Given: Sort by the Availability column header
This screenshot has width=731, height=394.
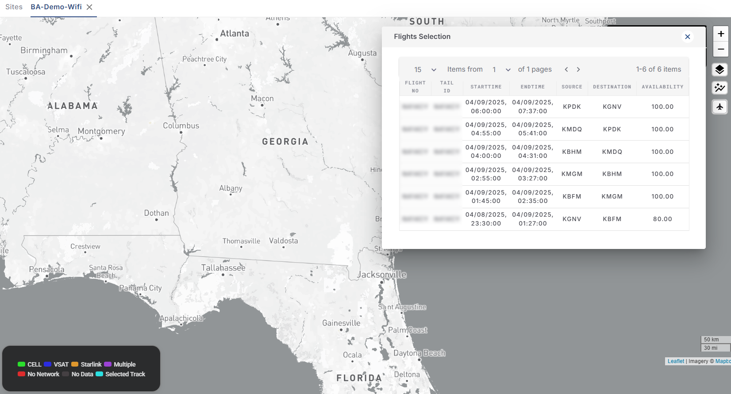Looking at the screenshot, I should (662, 87).
